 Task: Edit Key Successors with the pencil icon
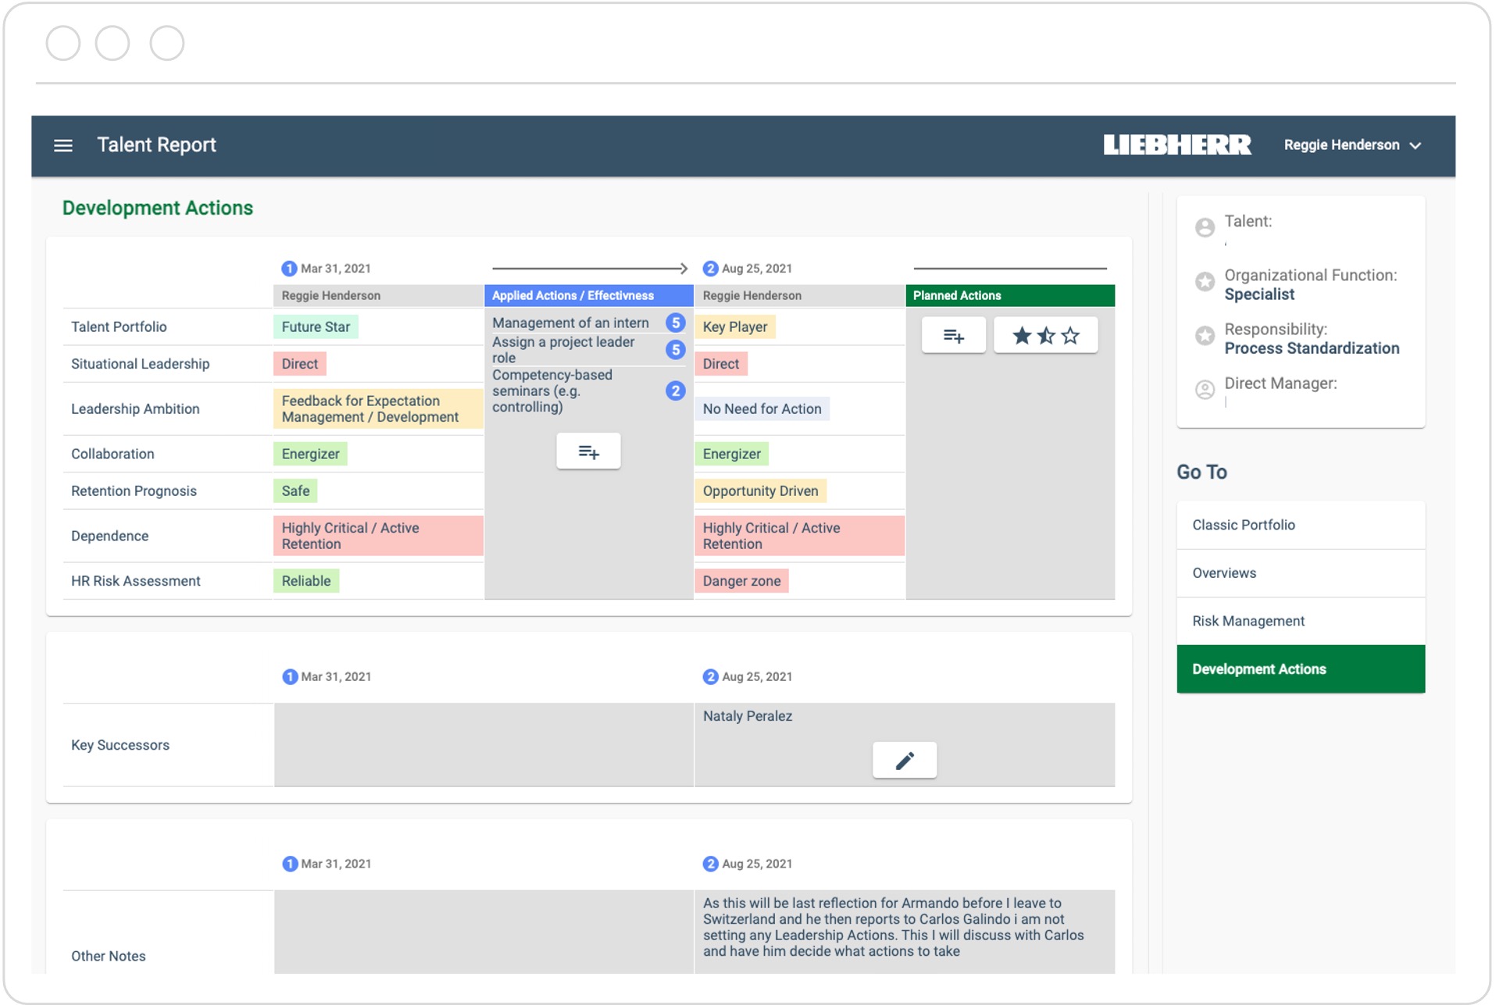(904, 761)
